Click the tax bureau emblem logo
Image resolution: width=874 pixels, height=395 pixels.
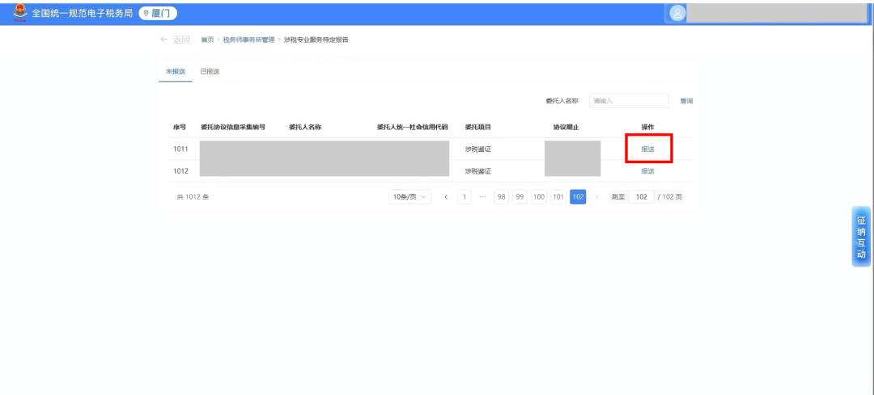(x=19, y=12)
